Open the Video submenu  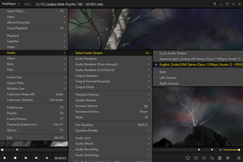(34, 47)
